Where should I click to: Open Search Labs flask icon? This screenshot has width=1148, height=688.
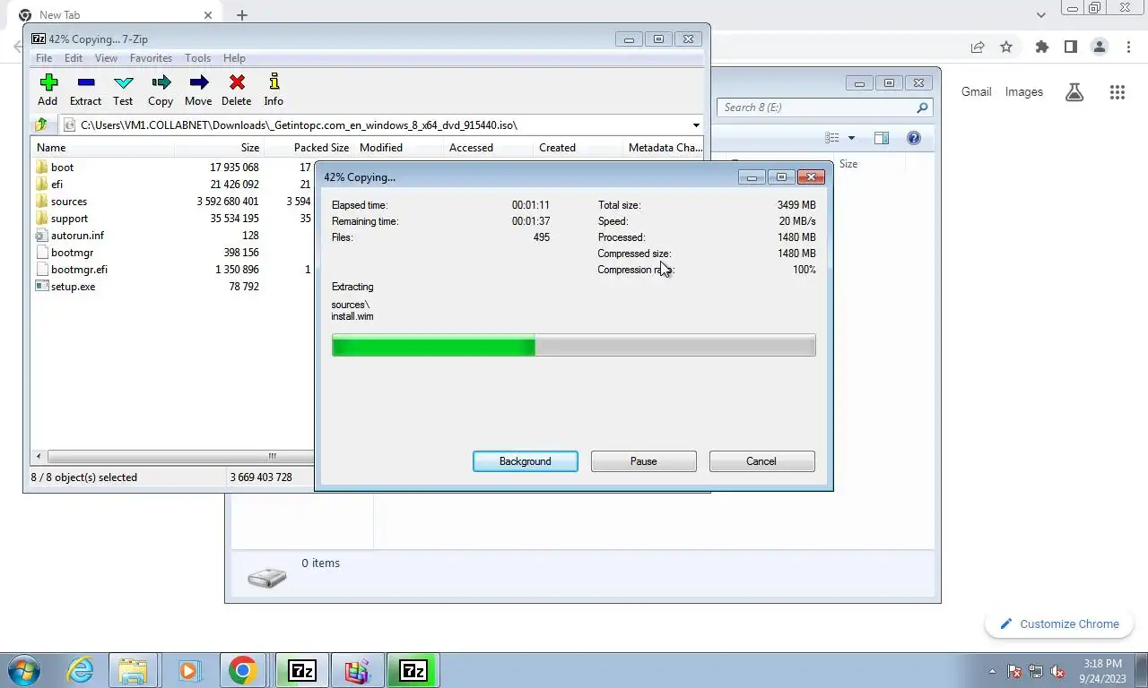[x=1074, y=91]
